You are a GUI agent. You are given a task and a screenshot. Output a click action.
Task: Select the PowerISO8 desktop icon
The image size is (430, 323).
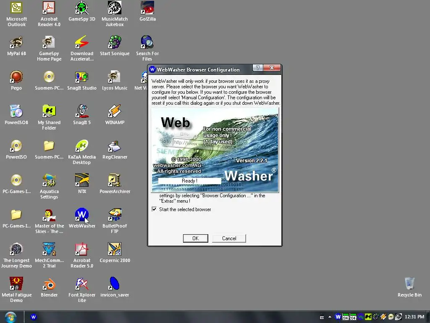[16, 115]
